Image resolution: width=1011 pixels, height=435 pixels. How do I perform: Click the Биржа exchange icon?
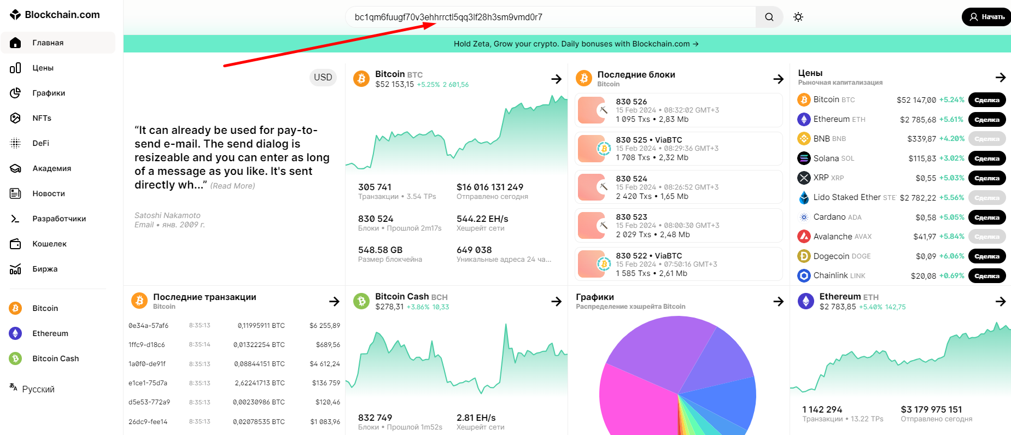(15, 269)
